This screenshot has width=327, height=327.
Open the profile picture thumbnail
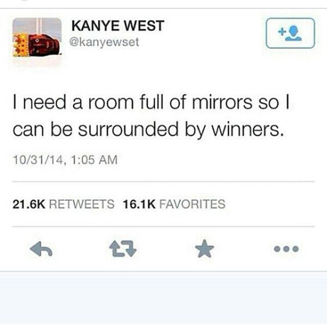[37, 37]
